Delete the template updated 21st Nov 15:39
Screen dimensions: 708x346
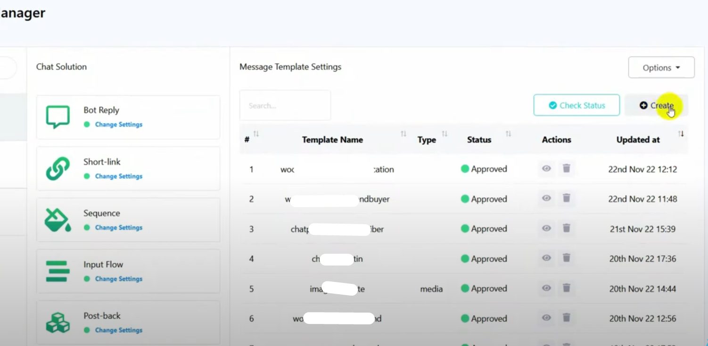pos(567,228)
